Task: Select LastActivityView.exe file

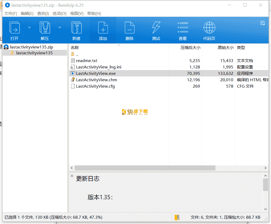Action: [x=96, y=74]
